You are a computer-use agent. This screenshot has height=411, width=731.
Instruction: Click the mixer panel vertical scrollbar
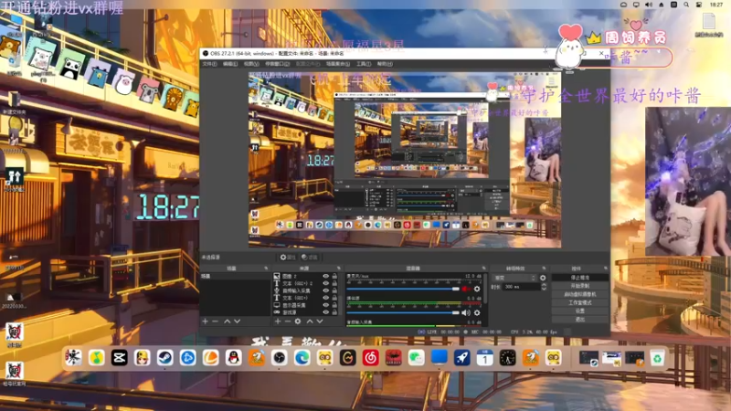pyautogui.click(x=485, y=289)
